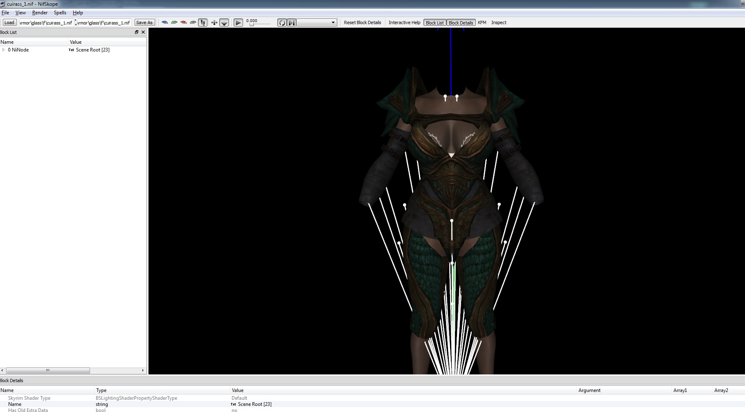Select the Skyrim Shader Type row
745x412 pixels.
pyautogui.click(x=372, y=398)
